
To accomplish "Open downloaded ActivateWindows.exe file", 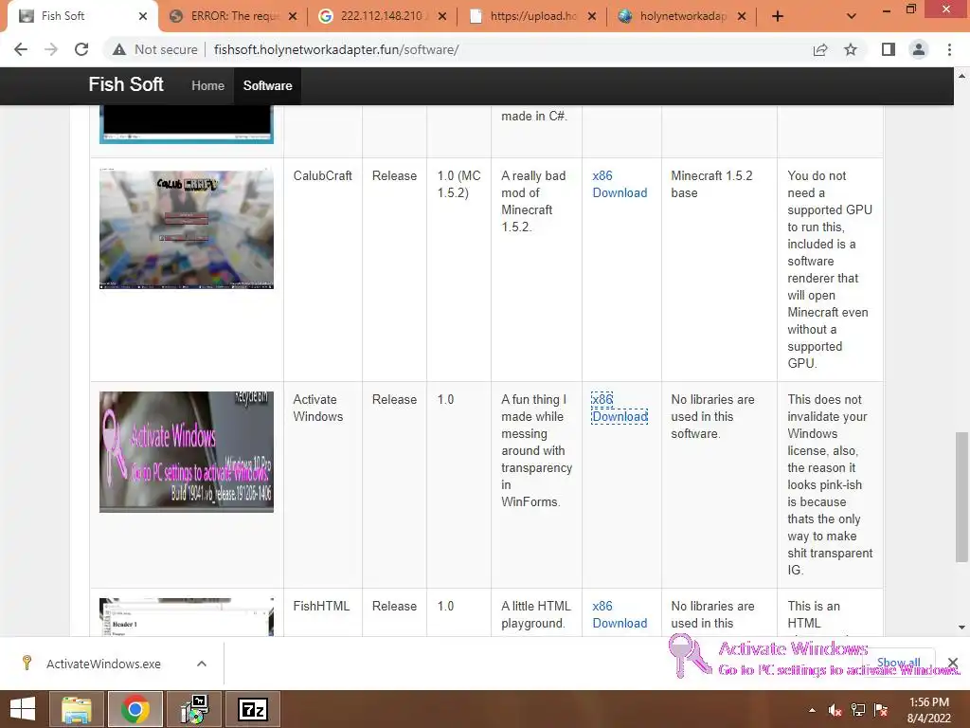I will 103,664.
